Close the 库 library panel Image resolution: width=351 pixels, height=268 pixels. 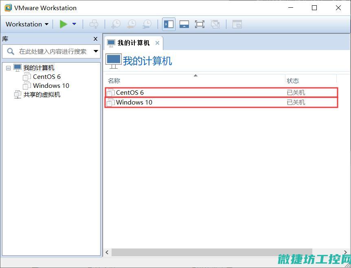pos(96,39)
